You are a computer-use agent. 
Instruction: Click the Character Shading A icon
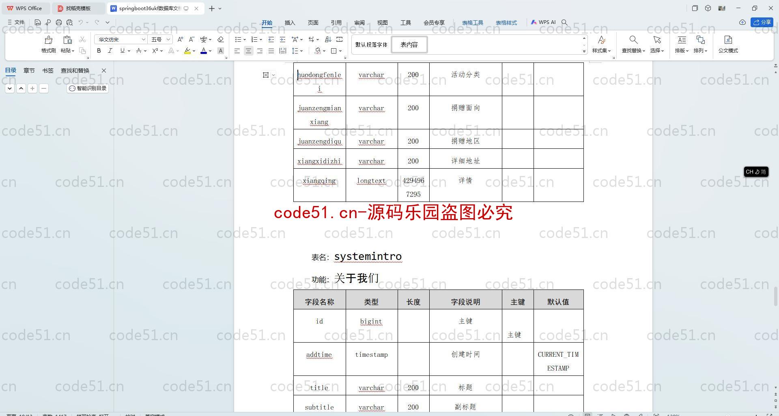click(x=221, y=51)
